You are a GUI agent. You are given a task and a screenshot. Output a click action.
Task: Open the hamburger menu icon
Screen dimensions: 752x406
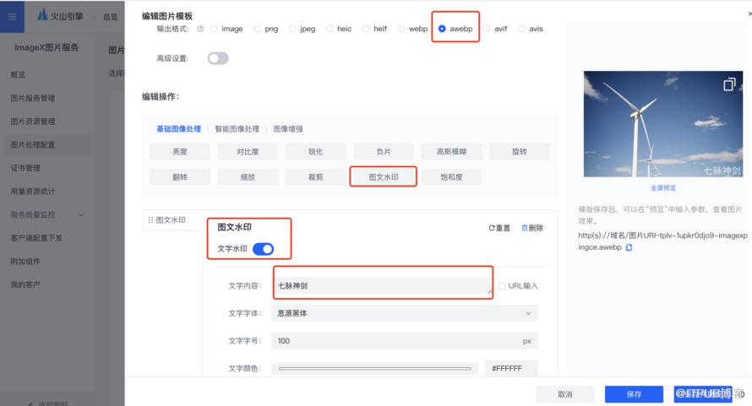12,17
